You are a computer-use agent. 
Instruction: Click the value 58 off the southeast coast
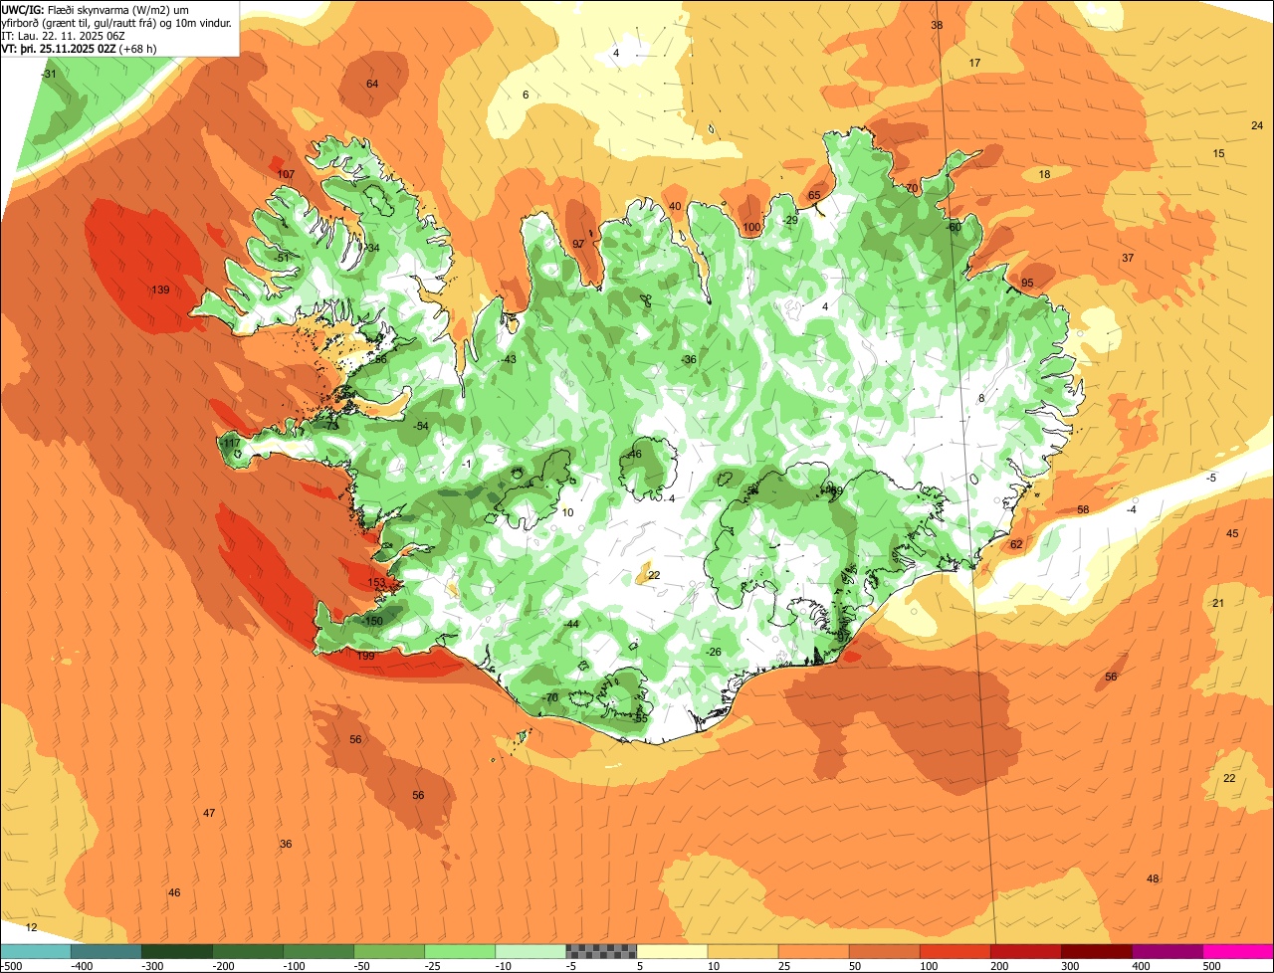click(1084, 510)
